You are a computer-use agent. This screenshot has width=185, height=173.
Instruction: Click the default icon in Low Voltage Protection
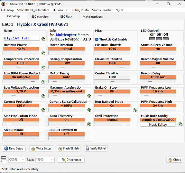(x=44, y=96)
